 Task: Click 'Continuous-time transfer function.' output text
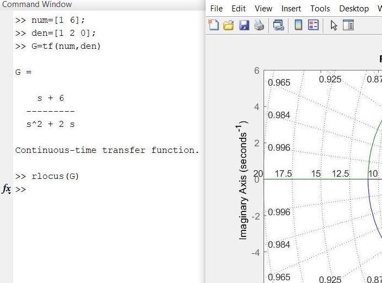coord(107,150)
